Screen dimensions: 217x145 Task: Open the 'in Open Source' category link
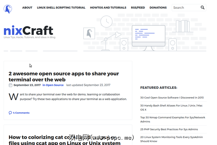pyautogui.click(x=53, y=85)
